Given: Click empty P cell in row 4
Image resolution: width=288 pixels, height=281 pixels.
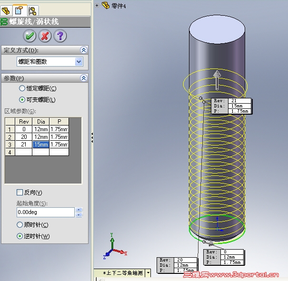Looking at the screenshot, I should (x=59, y=152).
